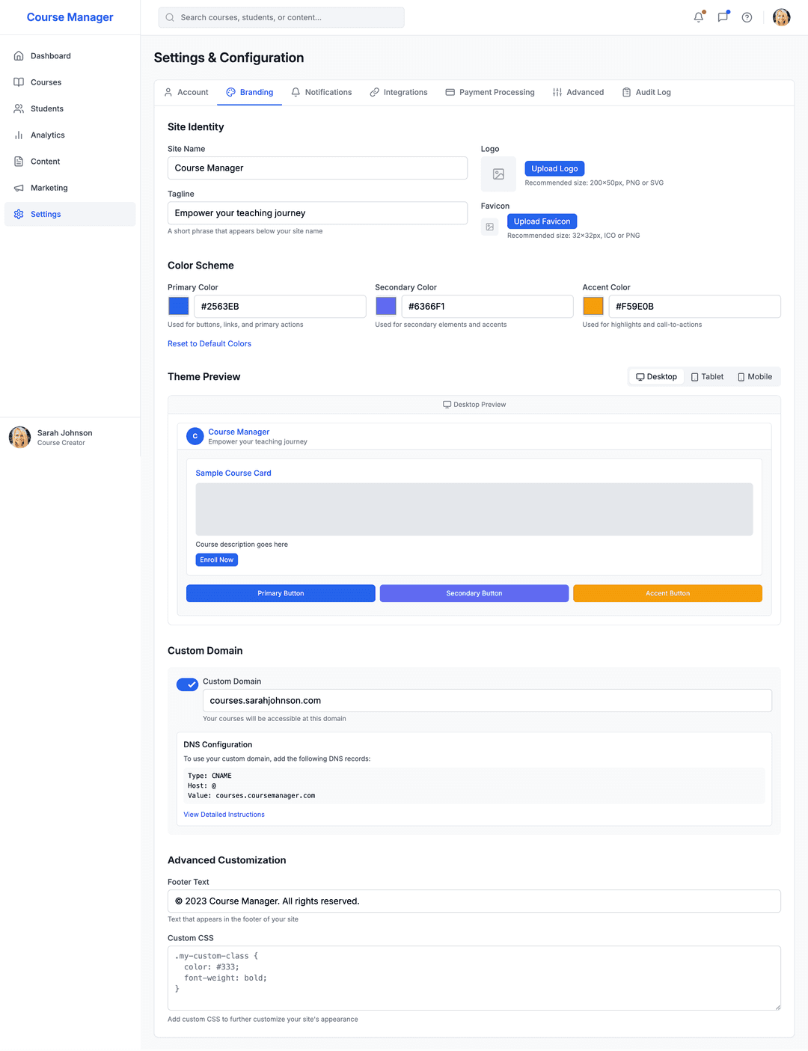Screen dimensions: 808x1051
Task: Open the Accent Color orange swatch
Action: click(x=593, y=306)
